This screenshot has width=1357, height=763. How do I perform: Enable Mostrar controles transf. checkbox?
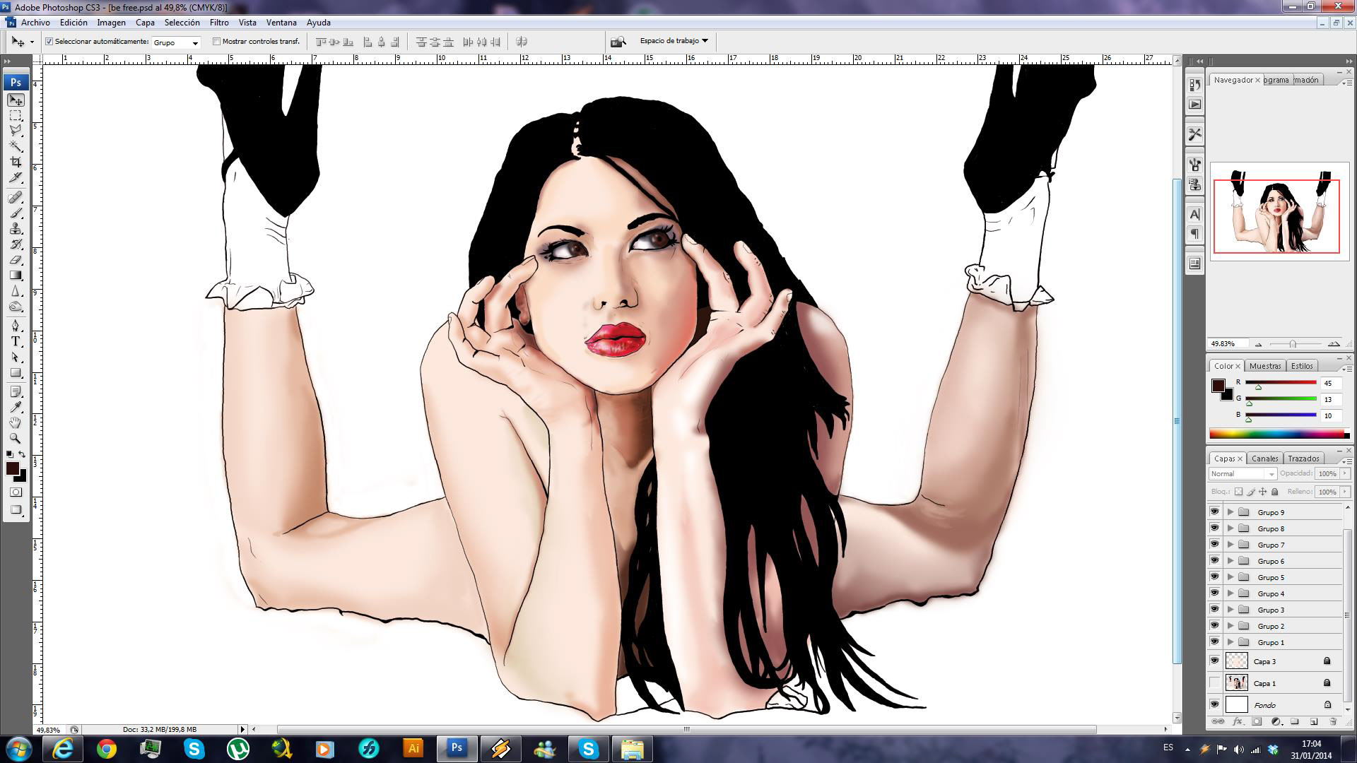click(x=217, y=42)
